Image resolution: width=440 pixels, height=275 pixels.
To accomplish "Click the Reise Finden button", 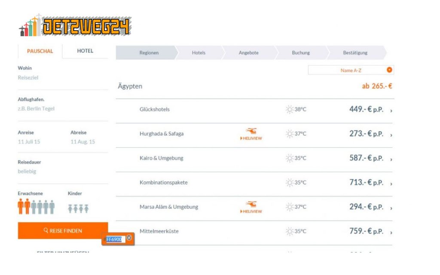I will pos(63,231).
